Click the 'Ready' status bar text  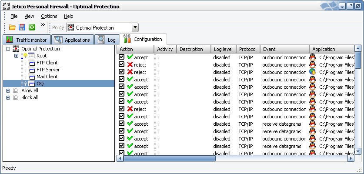(x=9, y=168)
